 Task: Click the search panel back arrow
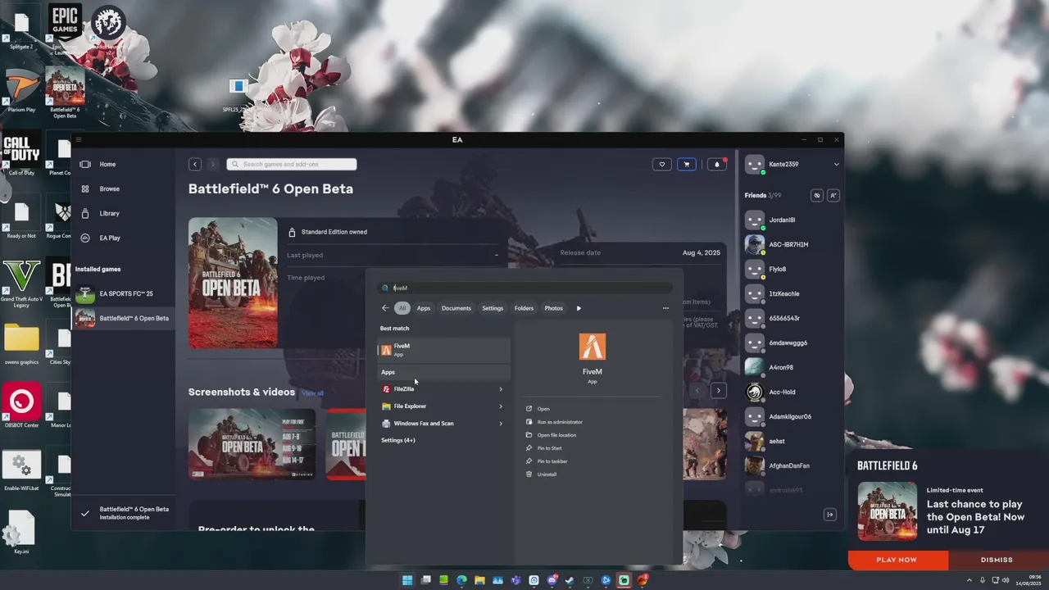click(385, 308)
